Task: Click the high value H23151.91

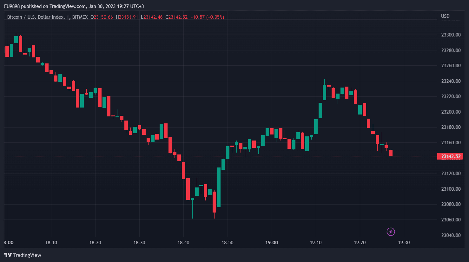Action: (127, 17)
